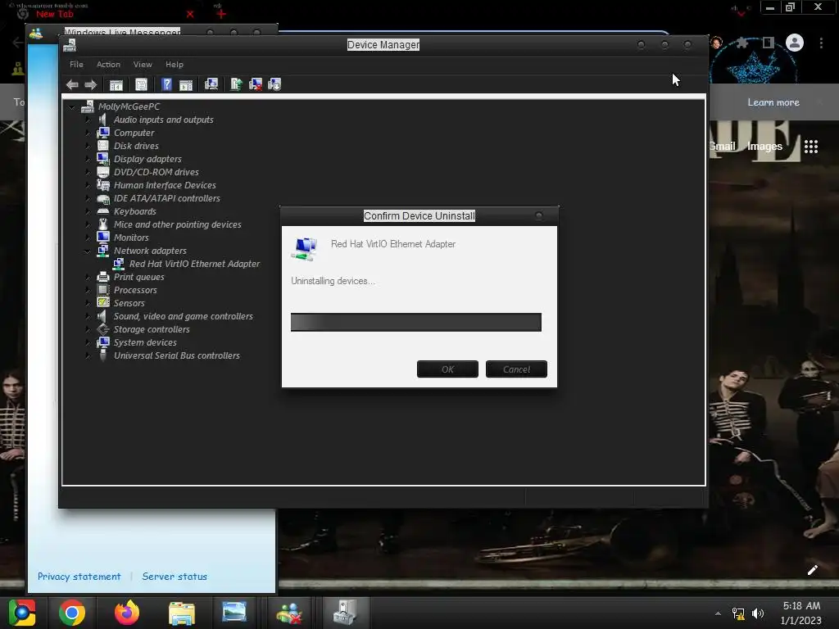Image resolution: width=839 pixels, height=629 pixels.
Task: Click the Uninstall device toolbar icon with red X
Action: coord(256,84)
